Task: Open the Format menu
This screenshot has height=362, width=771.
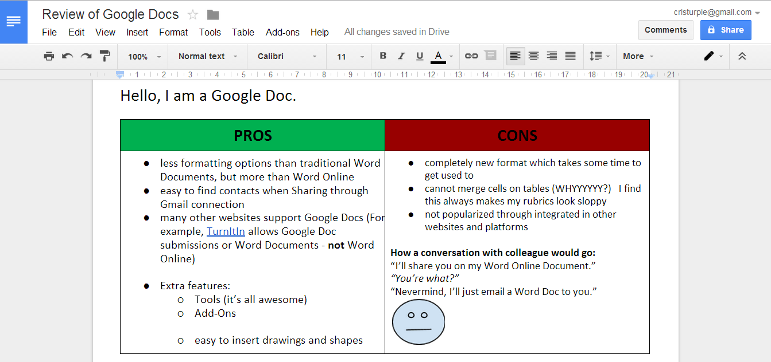Action: [173, 32]
